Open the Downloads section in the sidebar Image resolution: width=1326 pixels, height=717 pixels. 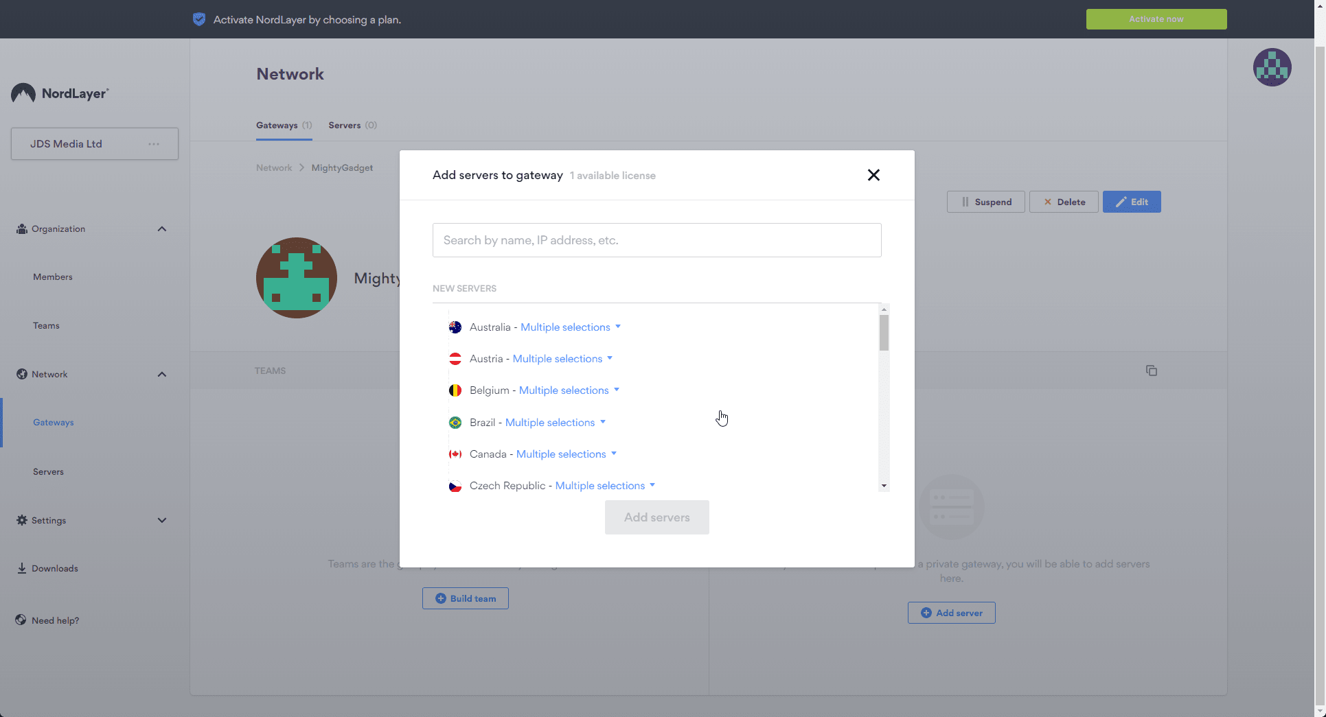tap(54, 568)
